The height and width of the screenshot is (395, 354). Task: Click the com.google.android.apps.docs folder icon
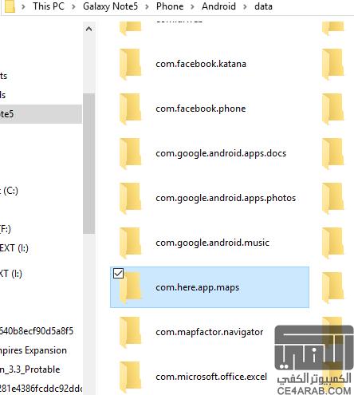pos(130,153)
